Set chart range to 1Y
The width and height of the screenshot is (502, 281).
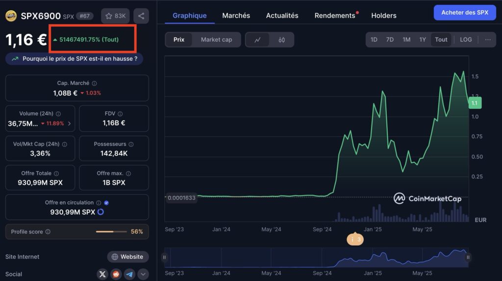423,40
